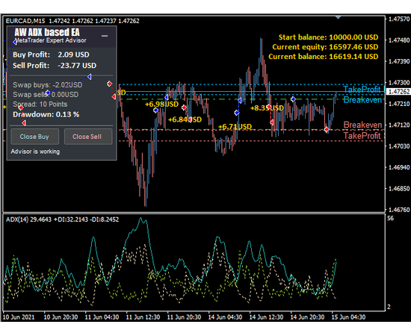The height and width of the screenshot is (336, 411).
Task: Click the Current equity 16597.46 USD text
Action: click(325, 47)
